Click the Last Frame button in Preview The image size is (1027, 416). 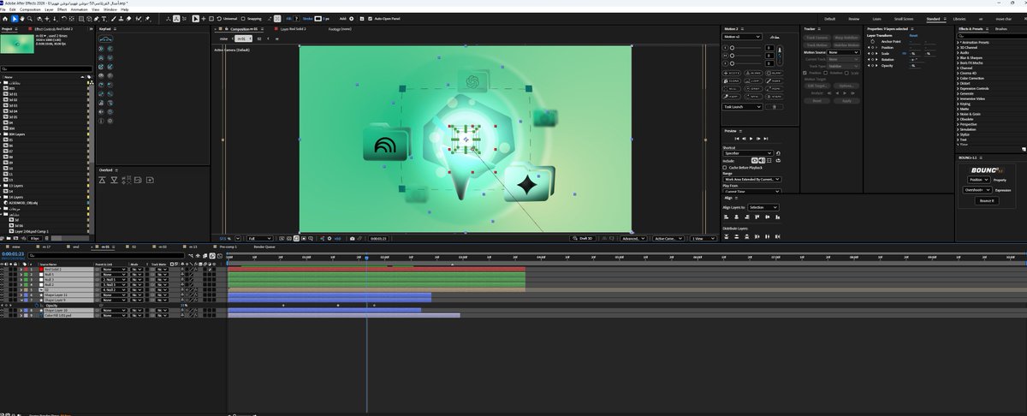[x=767, y=138]
